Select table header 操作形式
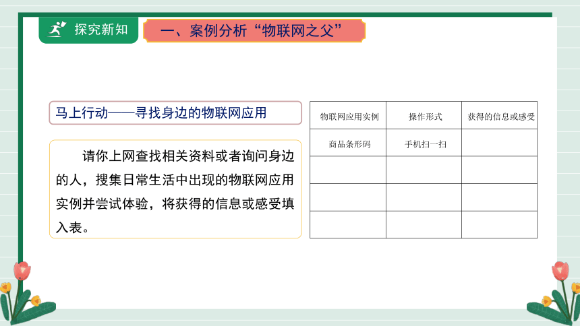580x326 pixels. pyautogui.click(x=424, y=115)
